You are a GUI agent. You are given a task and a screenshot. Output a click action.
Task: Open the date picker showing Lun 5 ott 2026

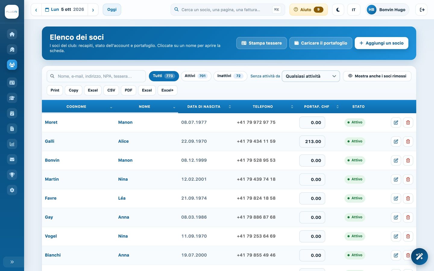(64, 10)
